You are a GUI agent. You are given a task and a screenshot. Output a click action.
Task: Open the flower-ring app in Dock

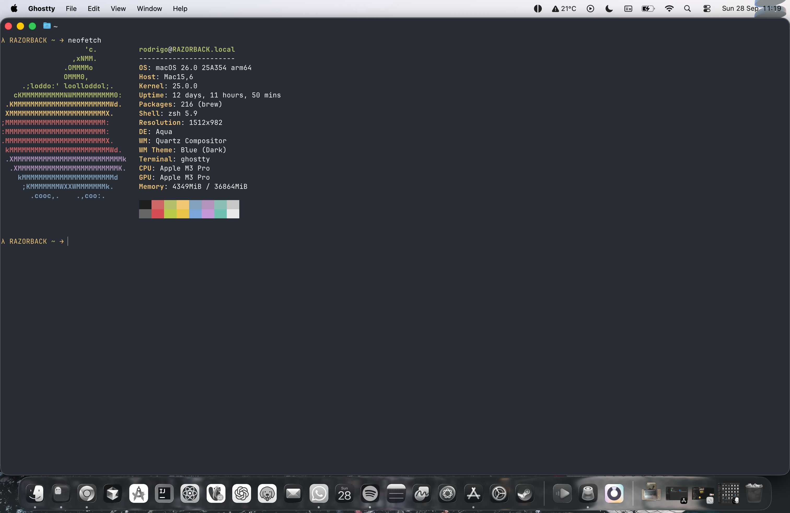click(448, 493)
